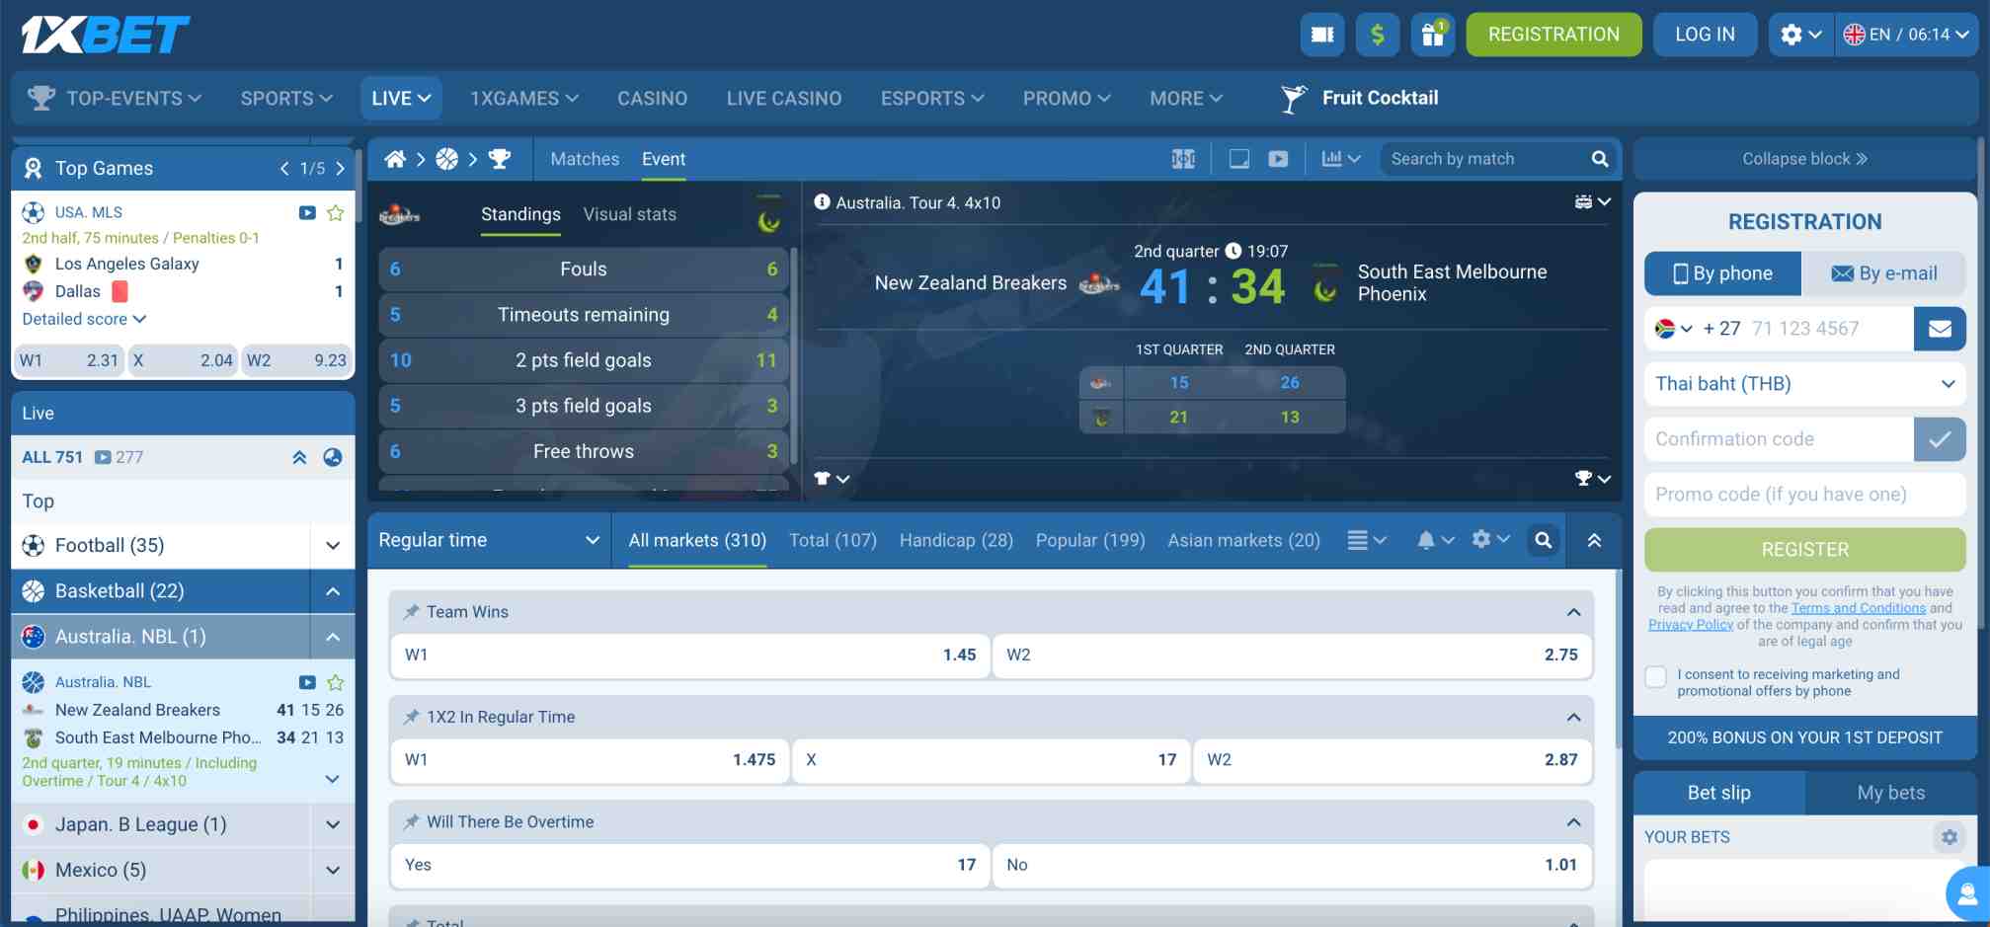This screenshot has height=927, width=1990.
Task: Enable the marketing offers consent checkbox
Action: (1655, 676)
